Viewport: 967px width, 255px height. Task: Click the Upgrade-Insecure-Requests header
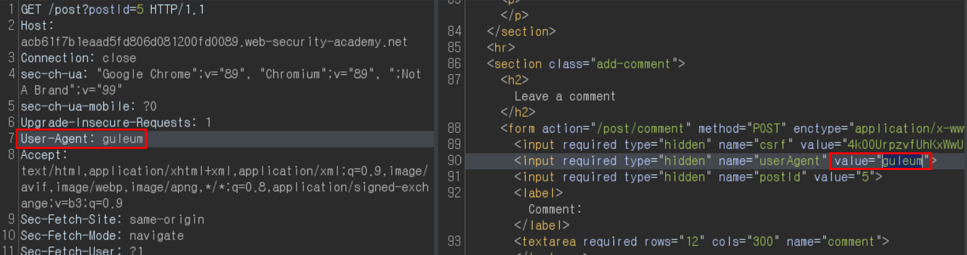click(x=116, y=123)
